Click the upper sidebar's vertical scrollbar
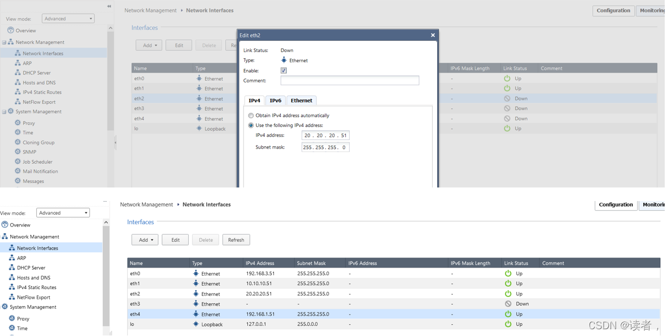The image size is (667, 336). pos(111,81)
